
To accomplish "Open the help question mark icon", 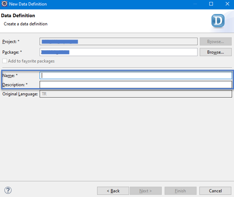I will [8, 190].
